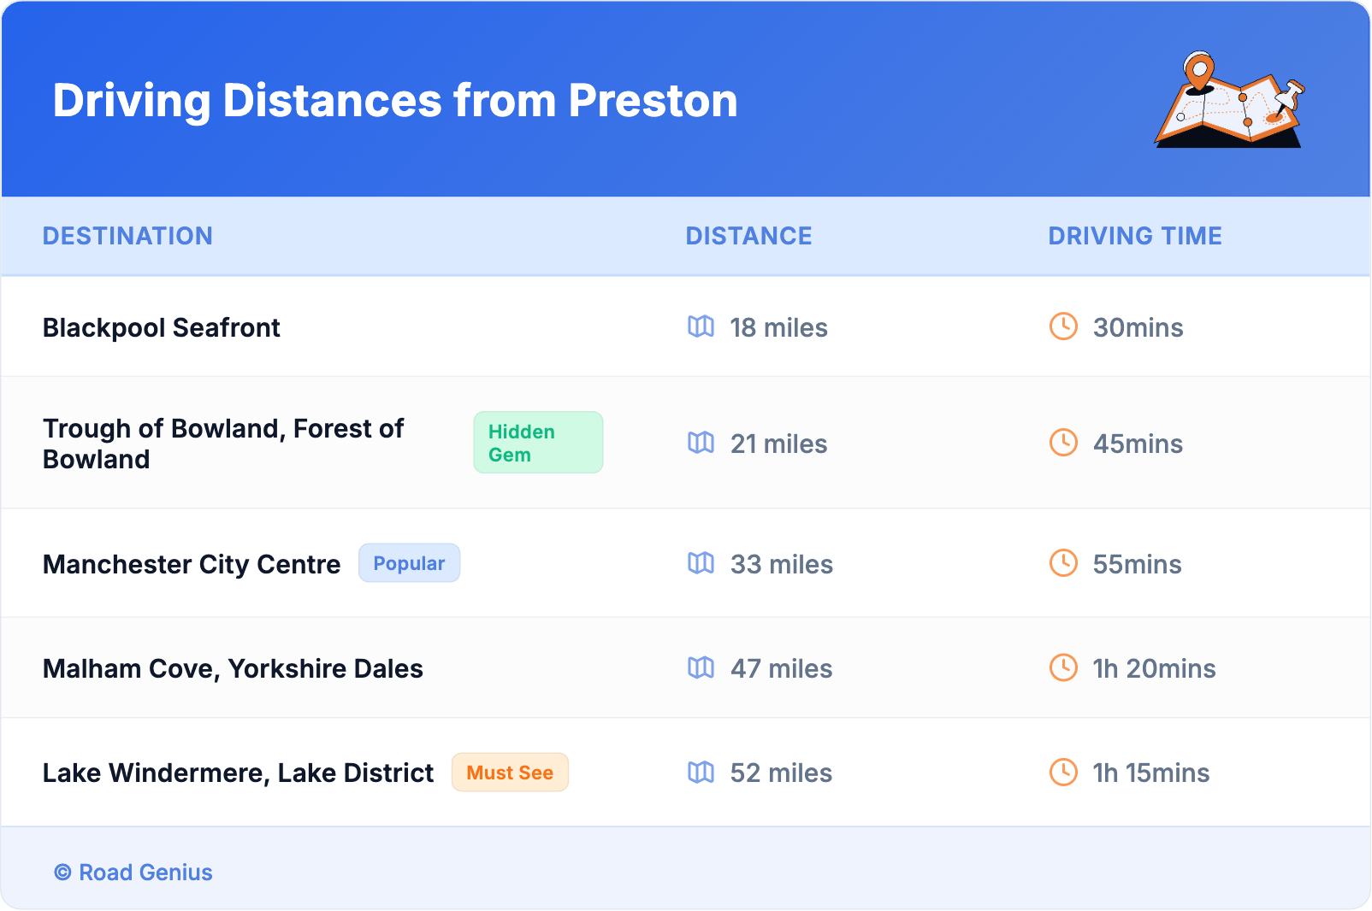Click the map illustration with location pin
1372x911 pixels.
tap(1230, 100)
